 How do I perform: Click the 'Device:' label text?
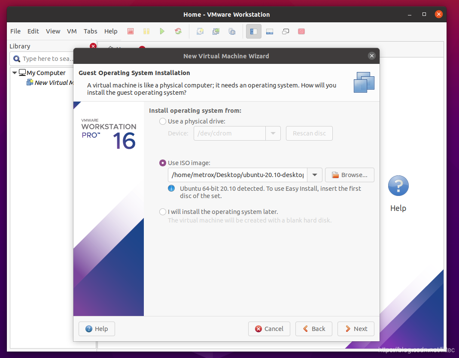(178, 133)
